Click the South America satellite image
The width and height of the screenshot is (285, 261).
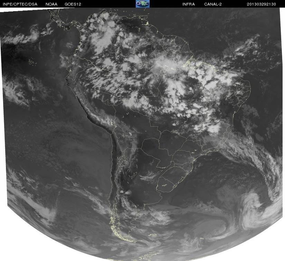(x=142, y=134)
